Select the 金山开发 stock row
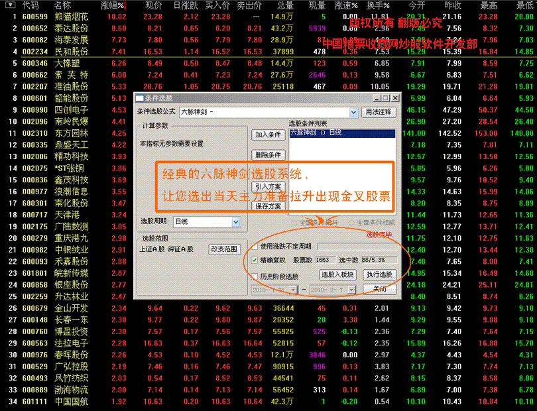537x411 pixels. [268, 308]
